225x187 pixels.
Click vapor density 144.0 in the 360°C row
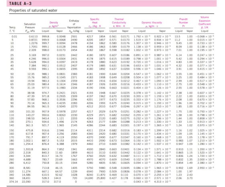tap(57, 178)
